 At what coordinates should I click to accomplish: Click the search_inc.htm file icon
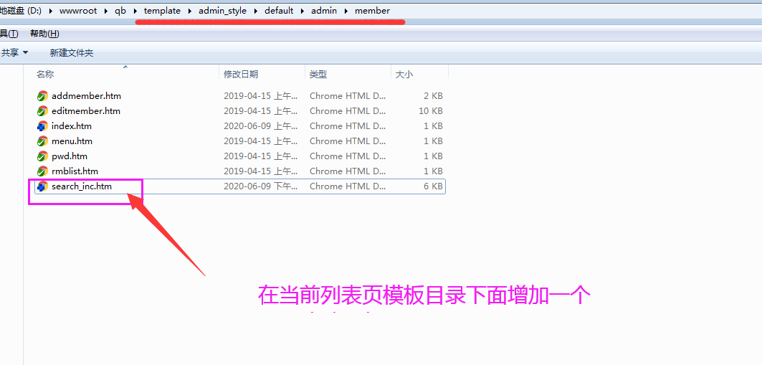[42, 186]
